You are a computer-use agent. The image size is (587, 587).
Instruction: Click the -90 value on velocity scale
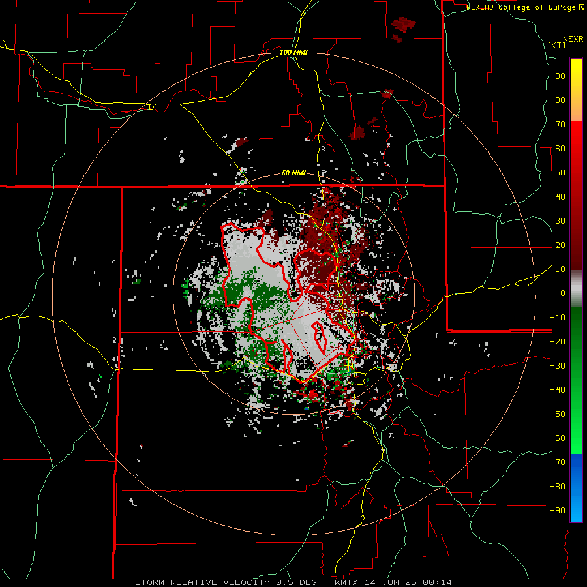[558, 511]
